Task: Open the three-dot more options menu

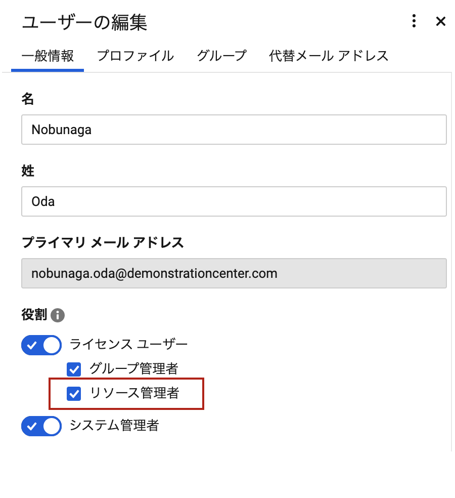Action: click(x=414, y=21)
